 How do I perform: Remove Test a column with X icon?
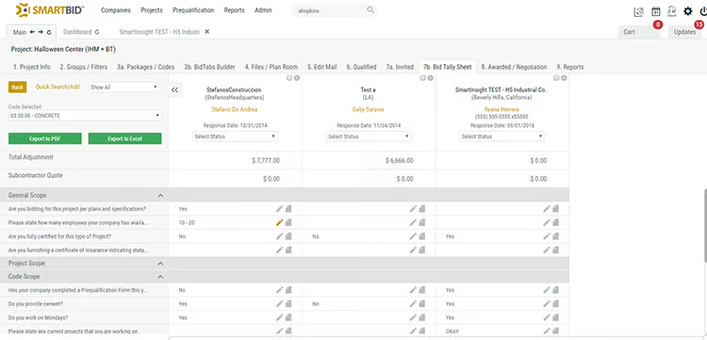(430, 78)
